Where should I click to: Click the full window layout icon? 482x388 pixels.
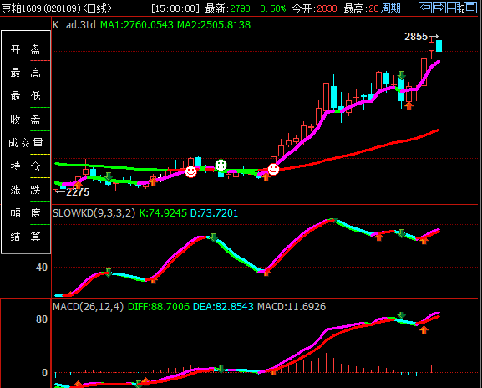point(470,7)
